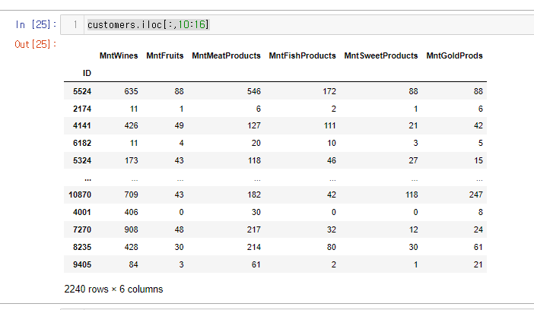Click the 2240 rows × 6 columns summary
The width and height of the screenshot is (534, 310).
coord(113,289)
